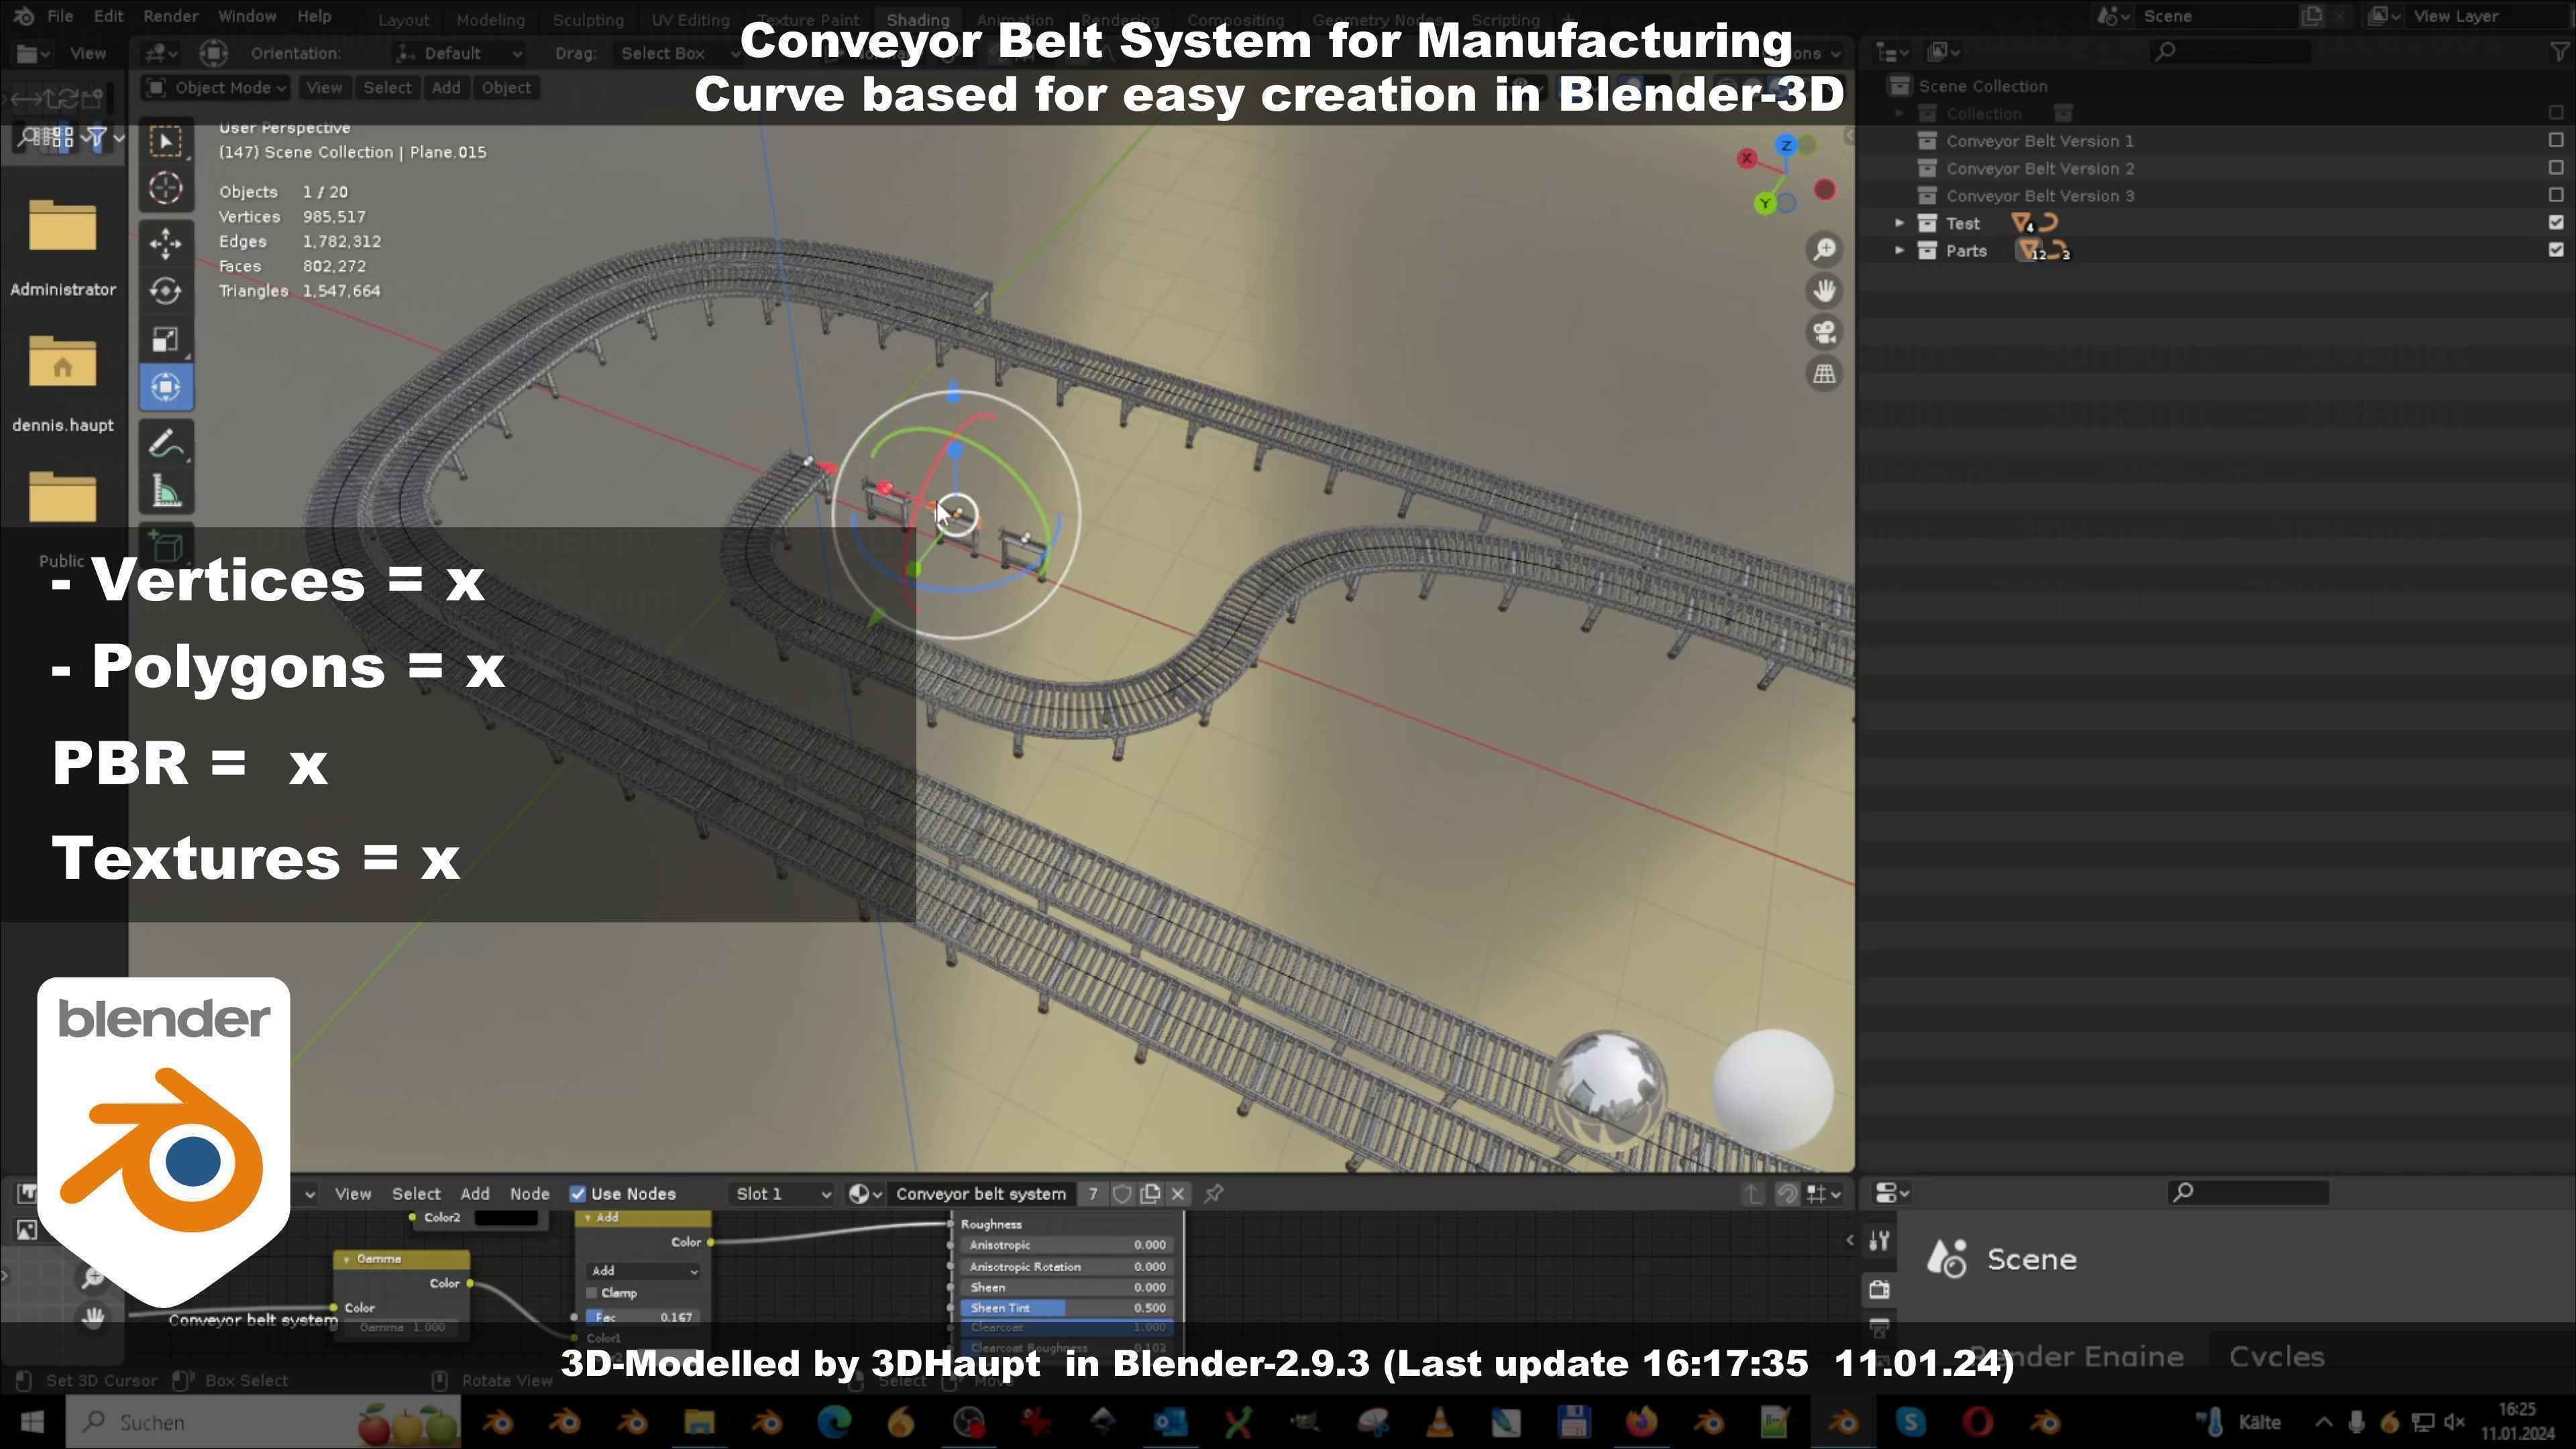Viewport: 2576px width, 1449px height.
Task: Enable the Clamp checkbox in Add node
Action: pos(592,1293)
